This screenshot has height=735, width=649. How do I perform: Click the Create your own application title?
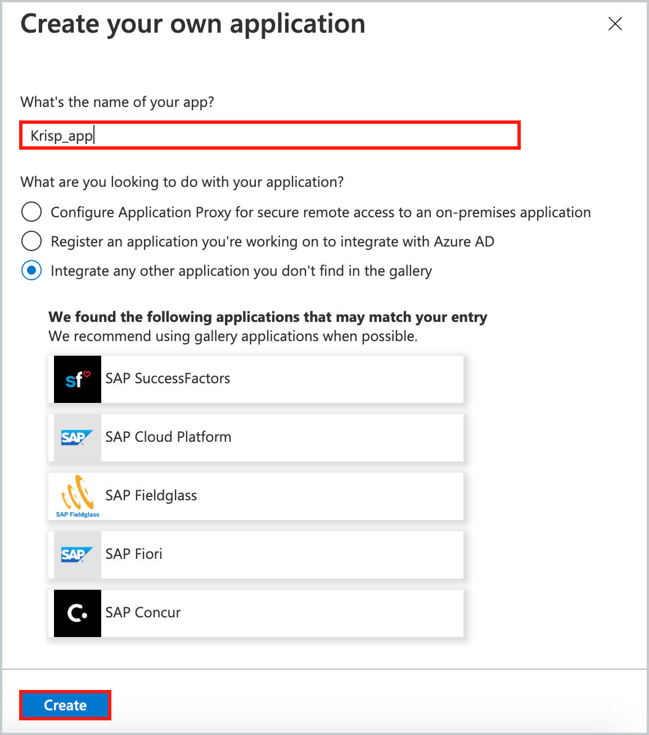tap(192, 24)
